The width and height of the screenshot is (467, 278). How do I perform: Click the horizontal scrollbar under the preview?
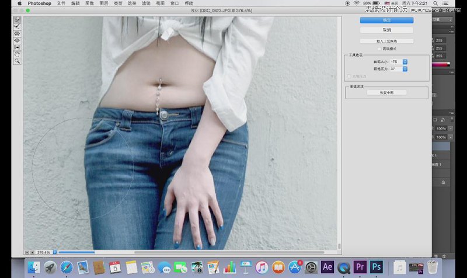[x=229, y=252]
